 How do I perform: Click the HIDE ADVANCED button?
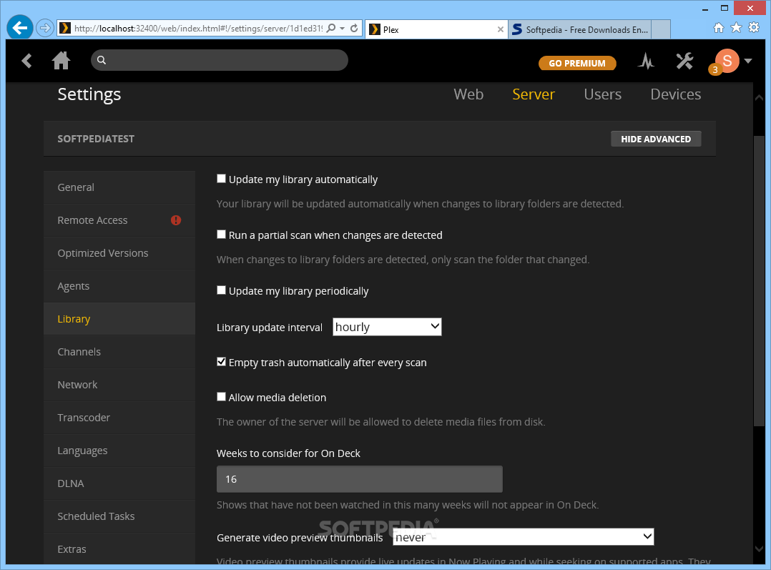[656, 139]
